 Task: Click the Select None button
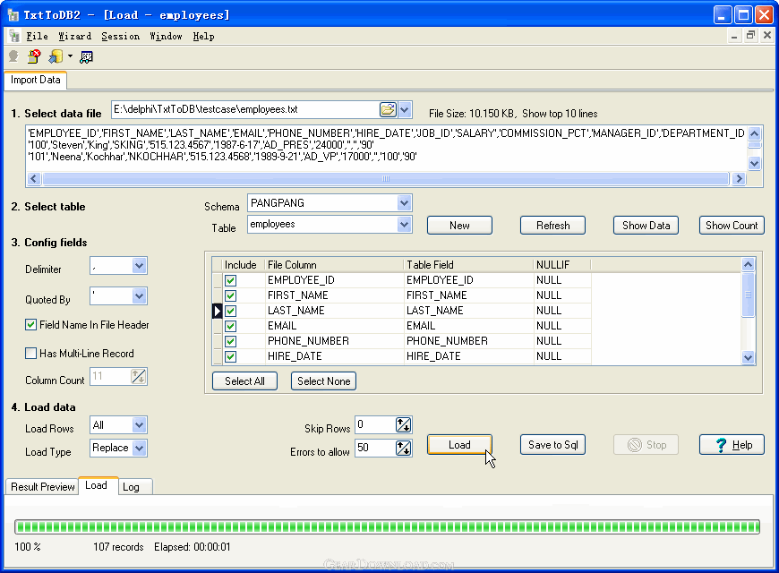[x=323, y=381]
